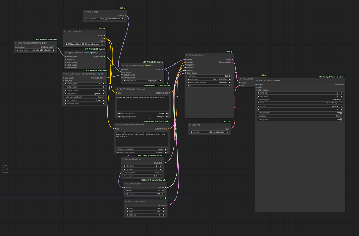Increase context_length with its right arrow

(104, 84)
